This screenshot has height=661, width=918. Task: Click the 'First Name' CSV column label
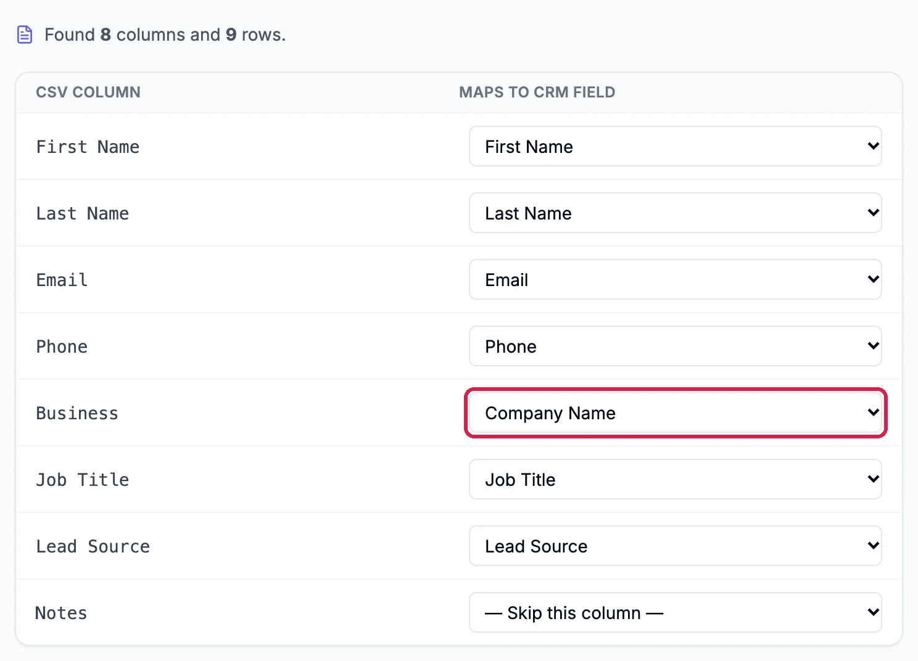(88, 147)
